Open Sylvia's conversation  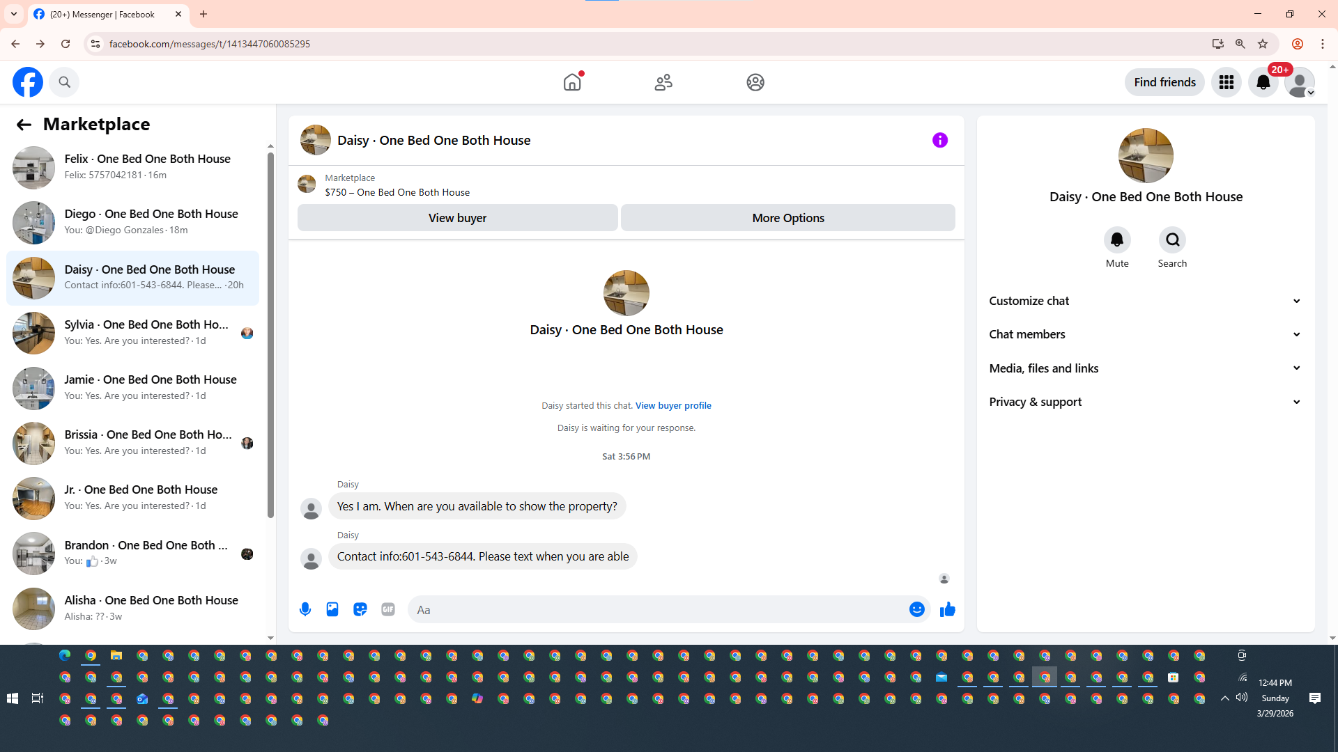pyautogui.click(x=132, y=333)
